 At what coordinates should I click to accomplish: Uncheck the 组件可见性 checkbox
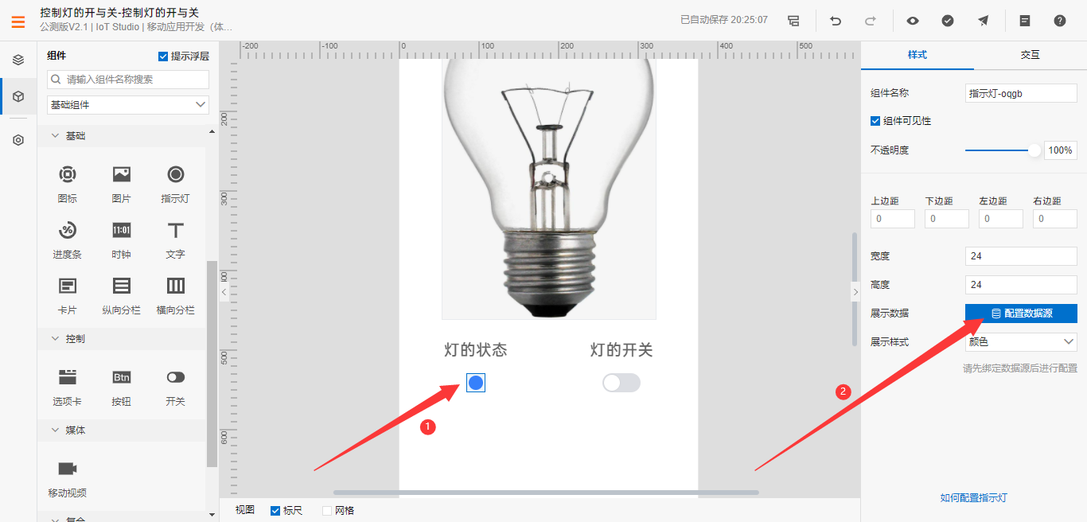[x=875, y=121]
